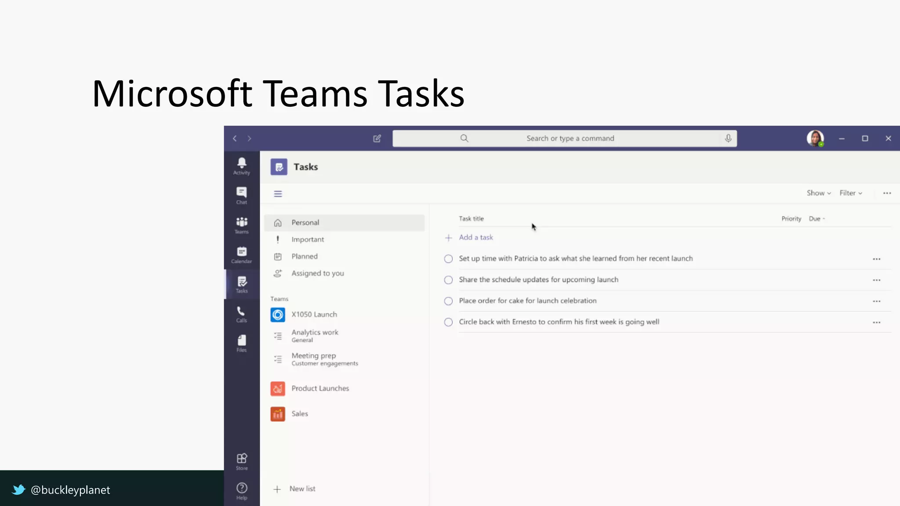Image resolution: width=900 pixels, height=506 pixels.
Task: Click the new chat compose icon
Action: (x=377, y=138)
